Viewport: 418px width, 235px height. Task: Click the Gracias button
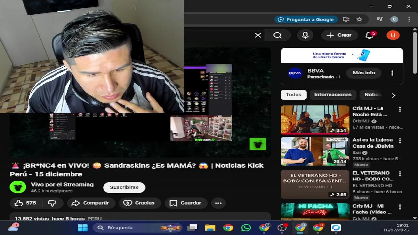pos(140,203)
